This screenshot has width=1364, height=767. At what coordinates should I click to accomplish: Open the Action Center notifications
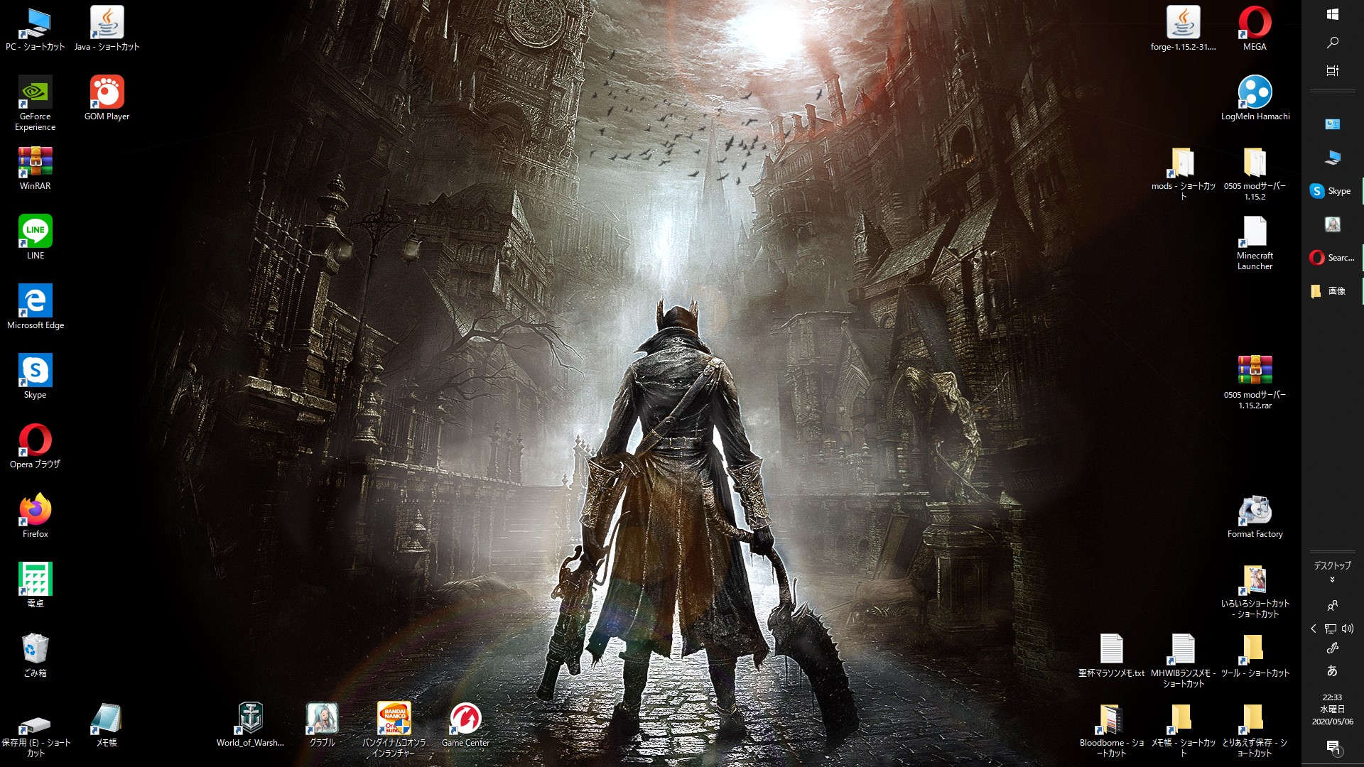(x=1333, y=747)
